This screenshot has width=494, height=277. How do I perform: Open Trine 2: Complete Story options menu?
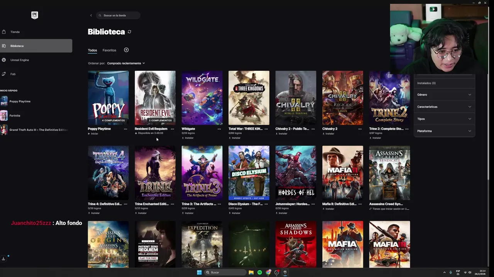pyautogui.click(x=407, y=129)
